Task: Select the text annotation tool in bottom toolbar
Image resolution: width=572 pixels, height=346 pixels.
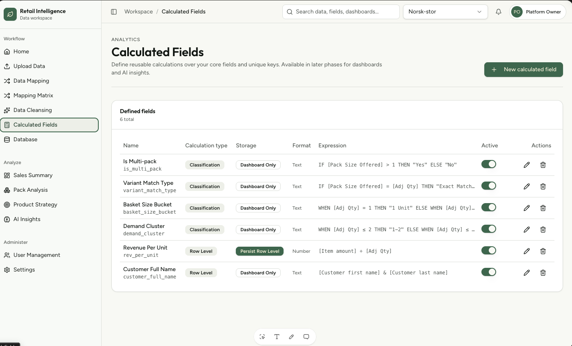Action: click(277, 337)
